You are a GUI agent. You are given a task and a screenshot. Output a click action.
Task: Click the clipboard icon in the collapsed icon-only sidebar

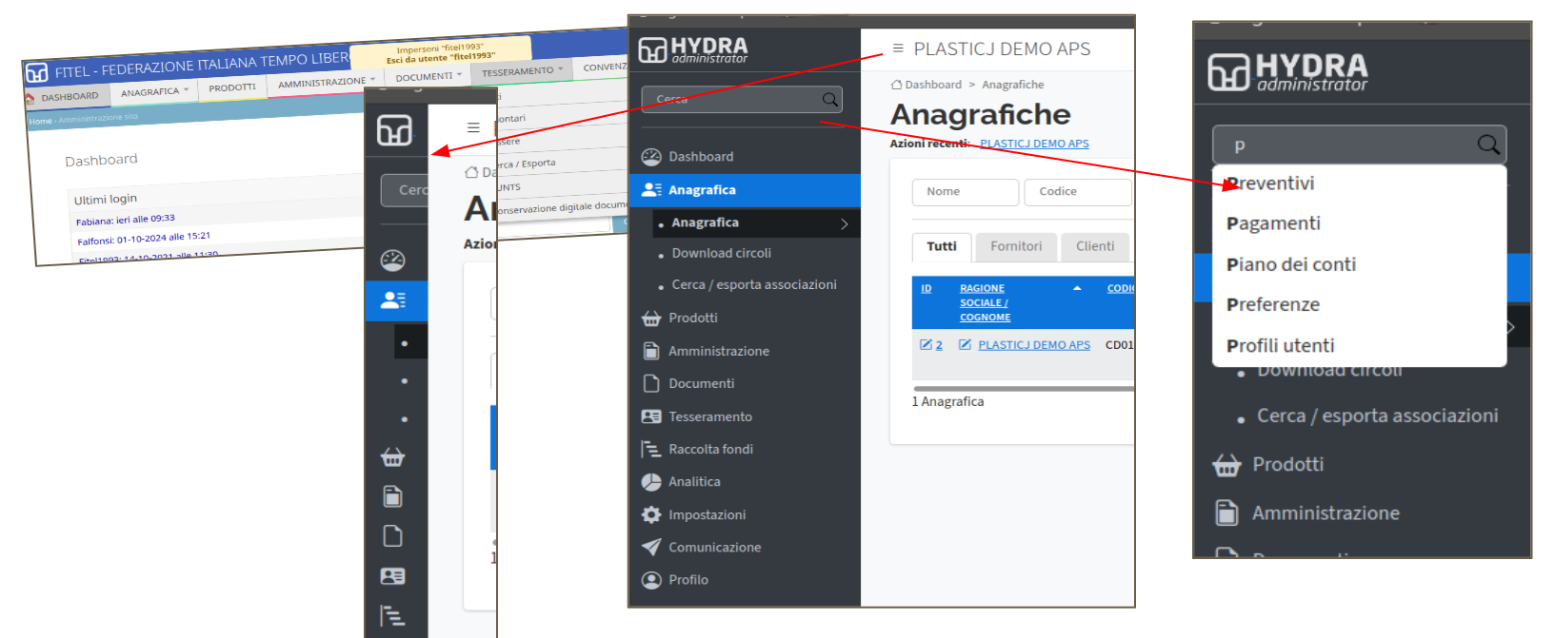coord(392,496)
